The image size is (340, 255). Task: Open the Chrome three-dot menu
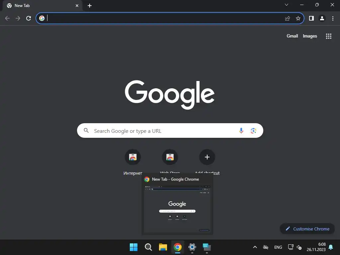tap(333, 18)
